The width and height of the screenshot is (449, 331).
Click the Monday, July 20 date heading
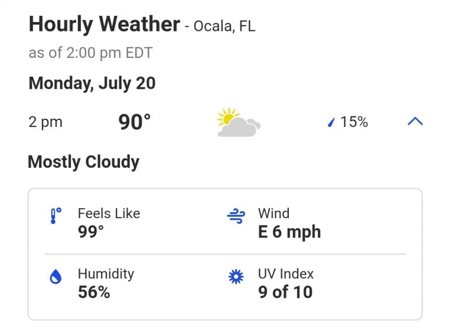[x=92, y=83]
